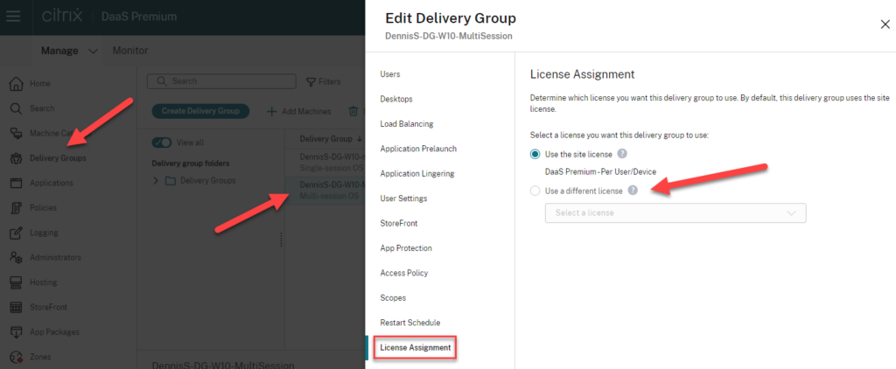Image resolution: width=896 pixels, height=369 pixels.
Task: Select the Use the site license radio
Action: point(535,154)
